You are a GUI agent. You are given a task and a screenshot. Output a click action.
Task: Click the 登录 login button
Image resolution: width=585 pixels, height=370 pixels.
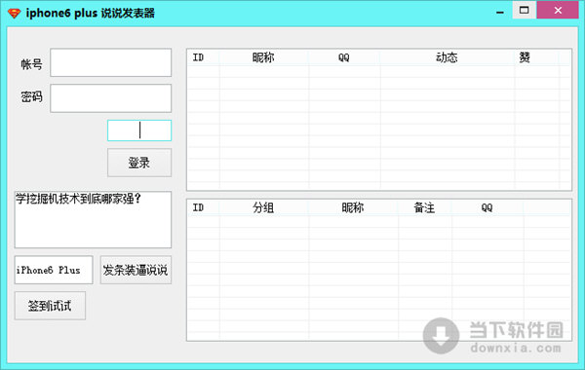139,163
